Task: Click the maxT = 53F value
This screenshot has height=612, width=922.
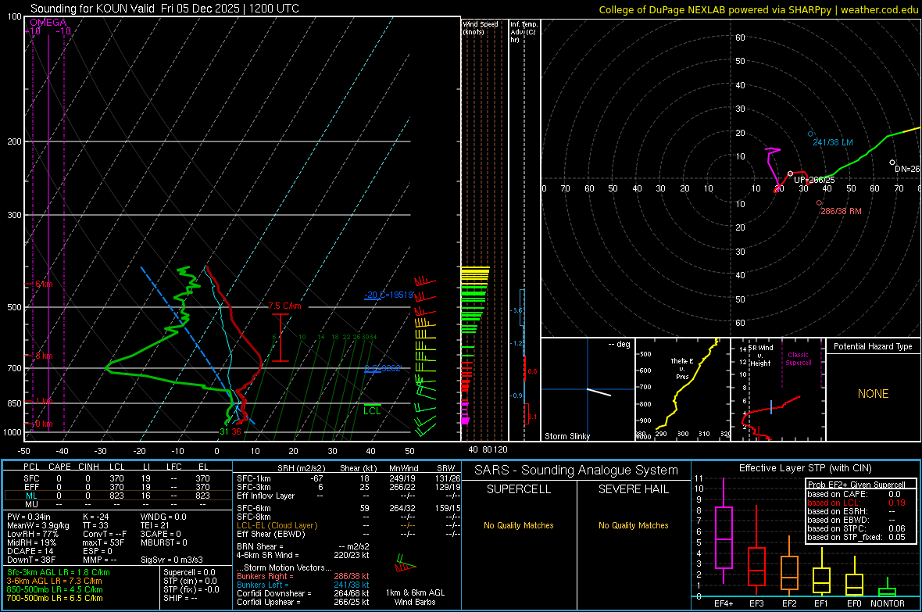Action: click(x=103, y=542)
